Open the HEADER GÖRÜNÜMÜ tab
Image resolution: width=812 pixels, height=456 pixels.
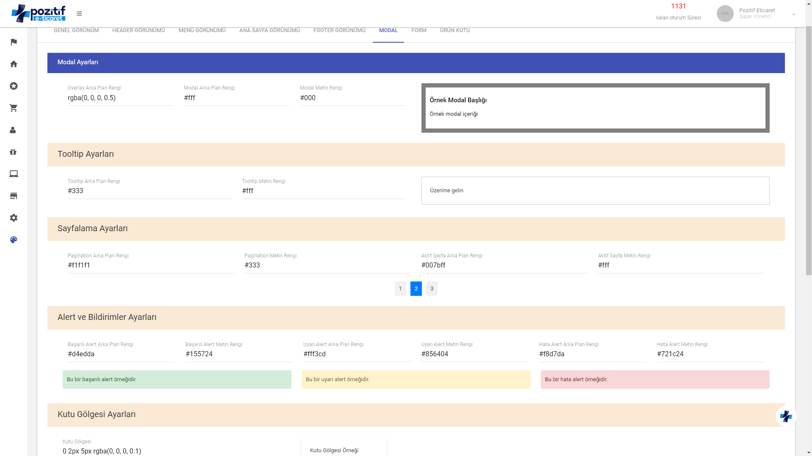[x=138, y=30]
